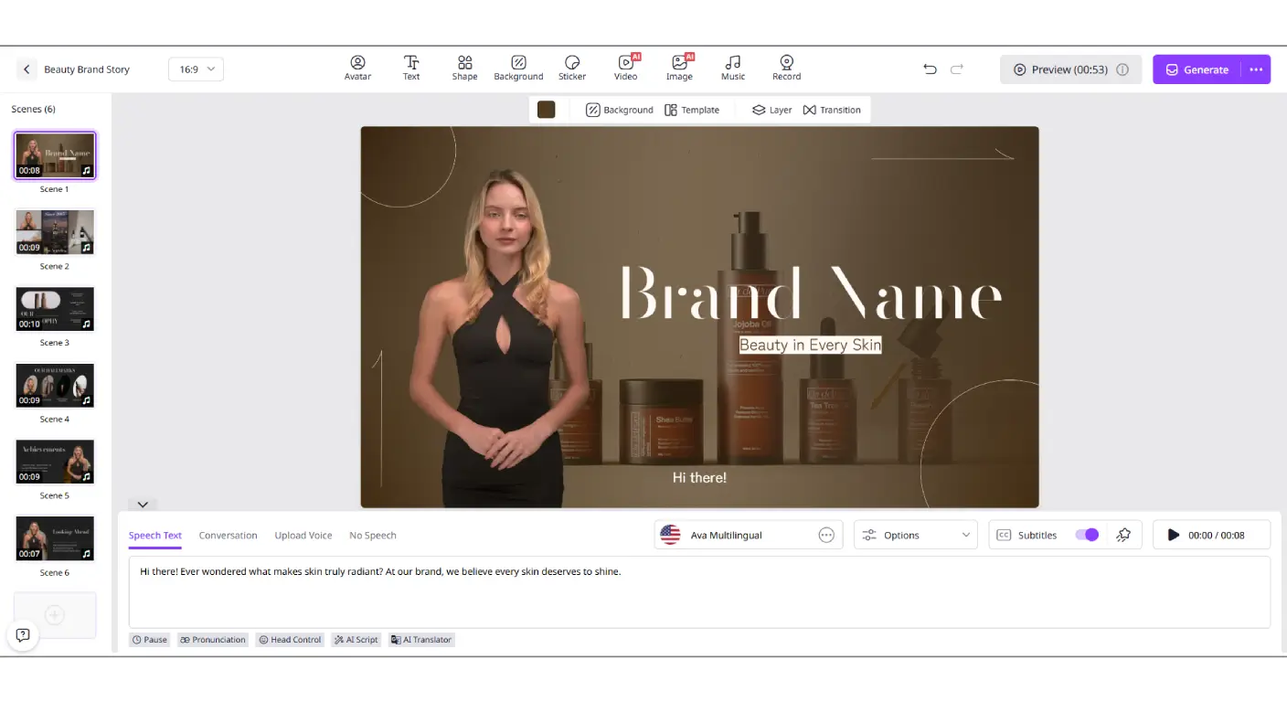Switch to the Conversation tab
This screenshot has width=1287, height=702.
point(228,536)
